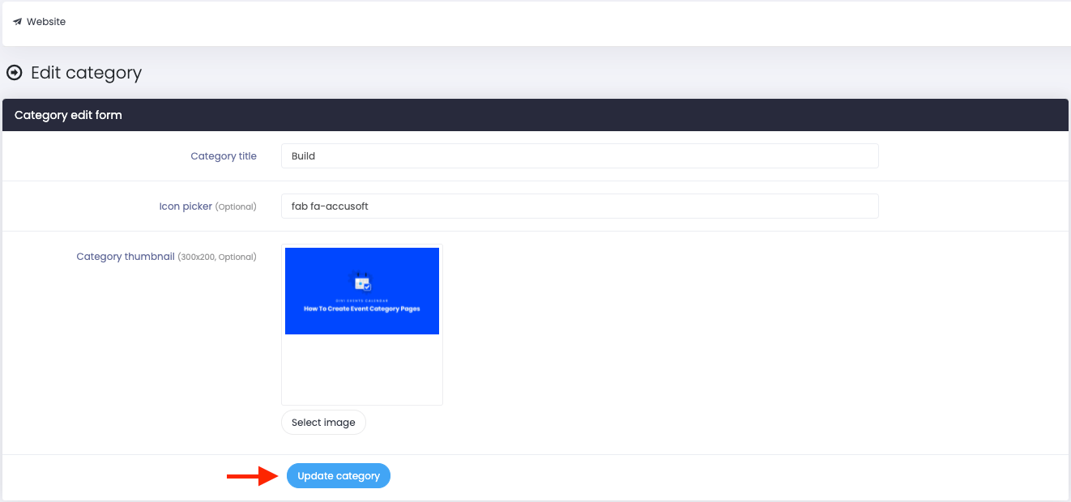Screen dimensions: 1071x502
Task: Click the Update category button
Action: 339,476
